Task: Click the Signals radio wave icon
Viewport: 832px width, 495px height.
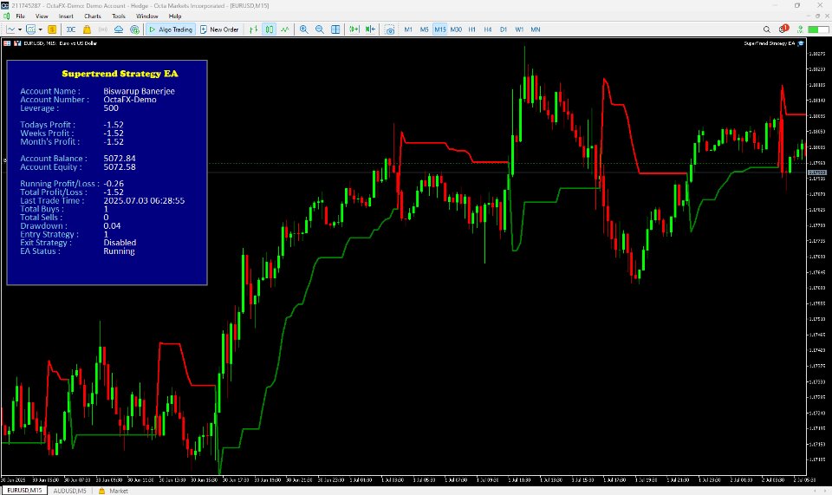Action: click(103, 29)
